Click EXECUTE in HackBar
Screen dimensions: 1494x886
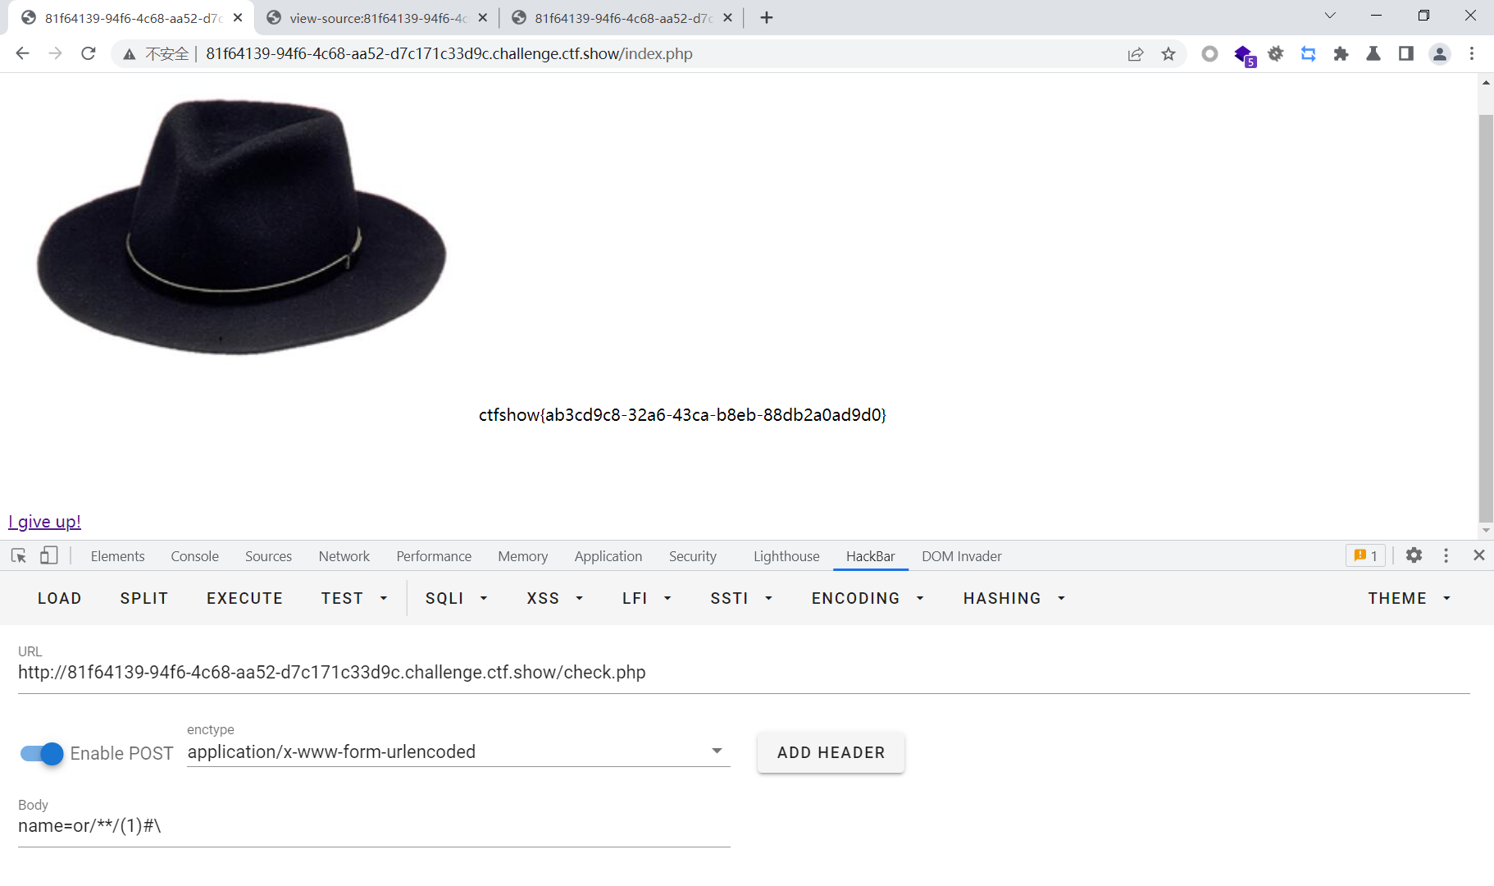pyautogui.click(x=244, y=598)
